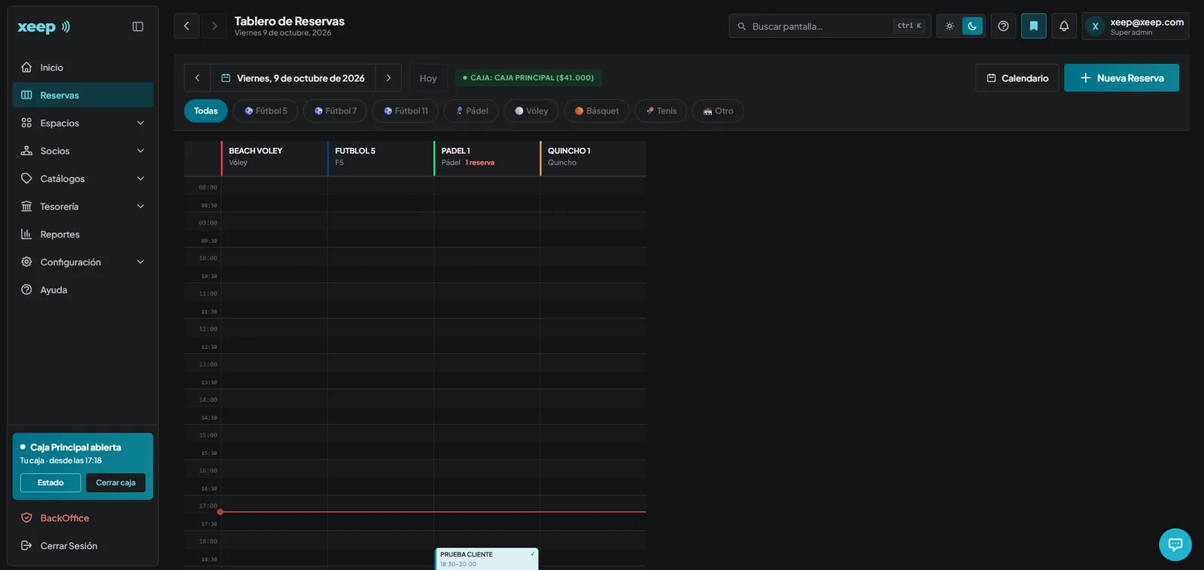
Task: Expand Configuración menu chevron
Action: 141,262
